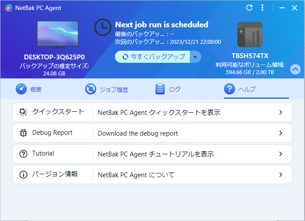Click the Tutorial question mark icon
Viewport: 305px width, 221px height.
coord(23,154)
